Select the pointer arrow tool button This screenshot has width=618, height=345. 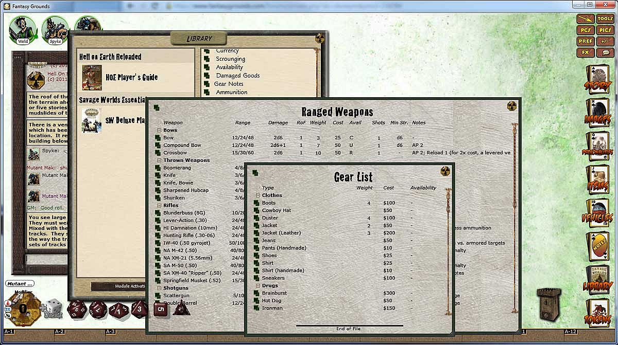coord(586,19)
